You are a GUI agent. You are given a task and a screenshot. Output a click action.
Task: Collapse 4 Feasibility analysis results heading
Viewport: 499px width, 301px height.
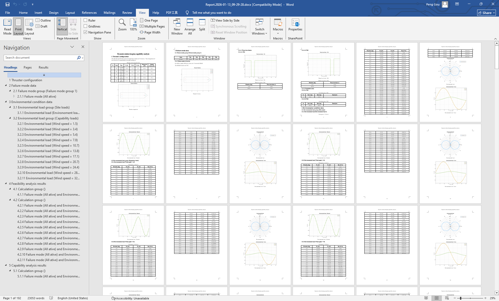pos(6,183)
